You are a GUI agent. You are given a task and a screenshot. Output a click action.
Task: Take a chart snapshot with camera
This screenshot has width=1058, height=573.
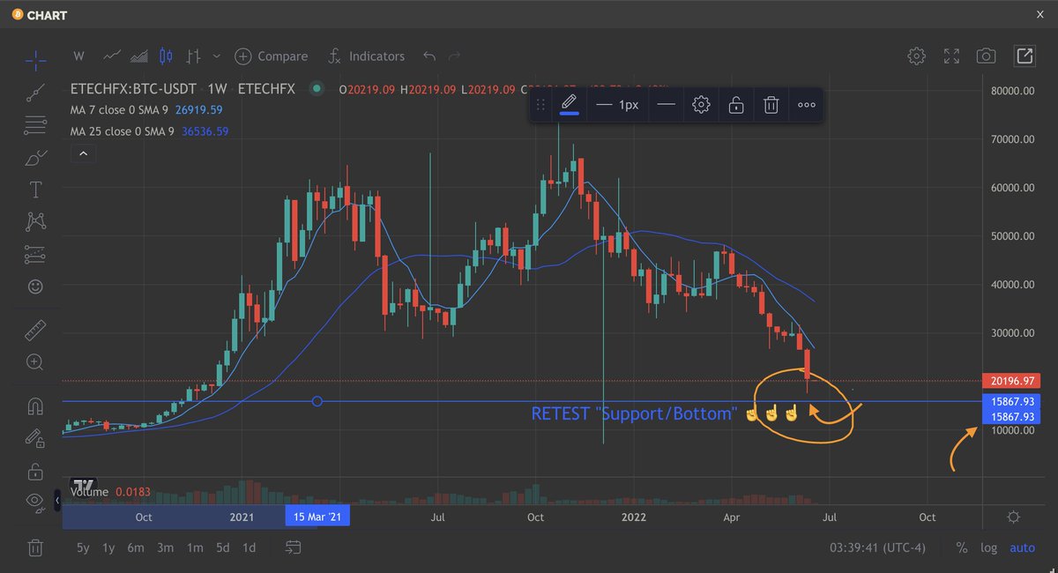point(986,56)
